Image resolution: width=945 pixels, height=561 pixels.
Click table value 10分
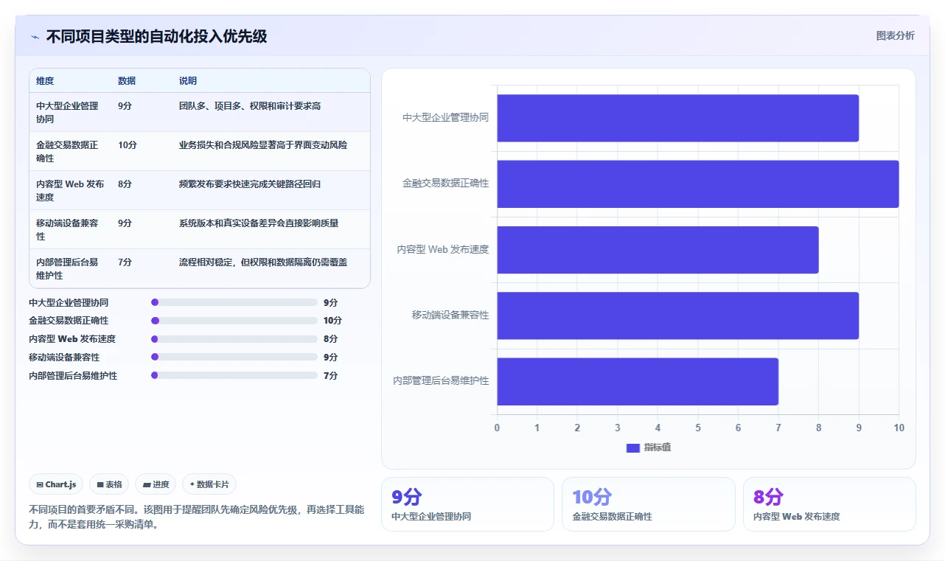coord(128,145)
